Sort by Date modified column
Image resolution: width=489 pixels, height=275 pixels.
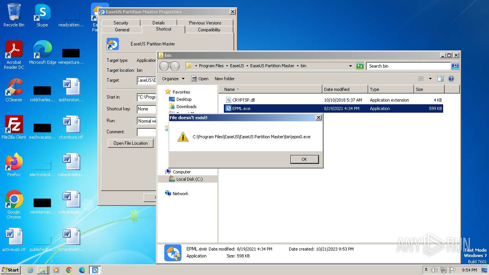click(345, 89)
